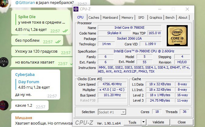Show the About tab
Viewport: 205px width, 127px height.
click(183, 18)
